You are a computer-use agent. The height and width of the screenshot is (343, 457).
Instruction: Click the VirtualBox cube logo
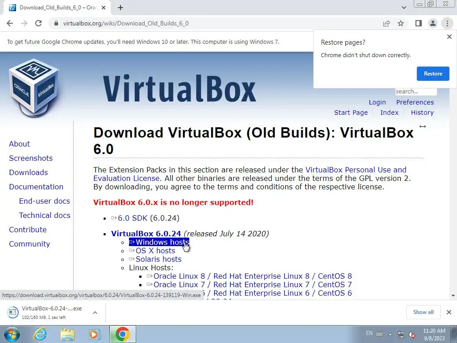click(x=34, y=88)
